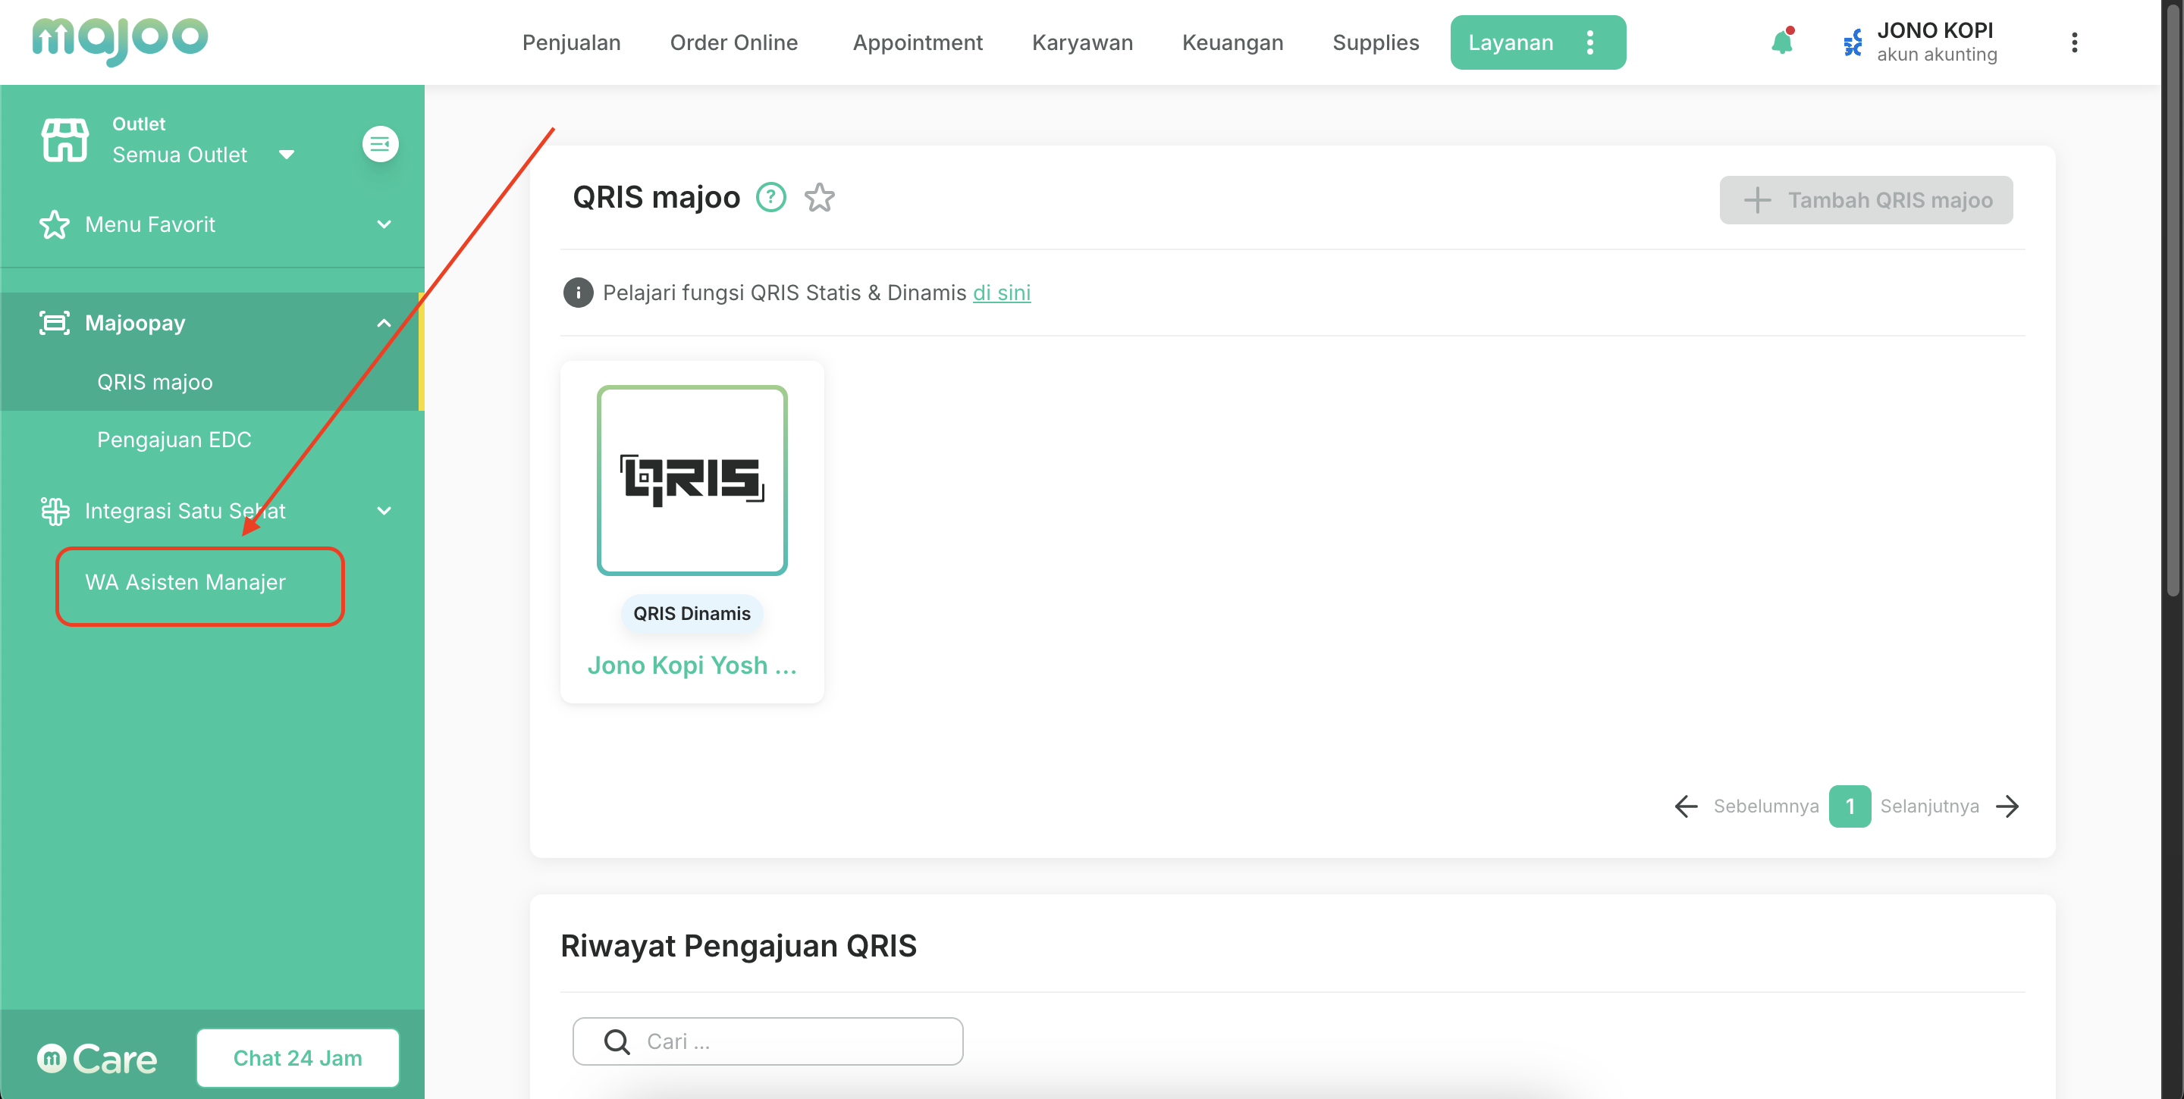The height and width of the screenshot is (1099, 2184).
Task: Click the info icon beside Pelajari fungsi
Action: (x=578, y=293)
